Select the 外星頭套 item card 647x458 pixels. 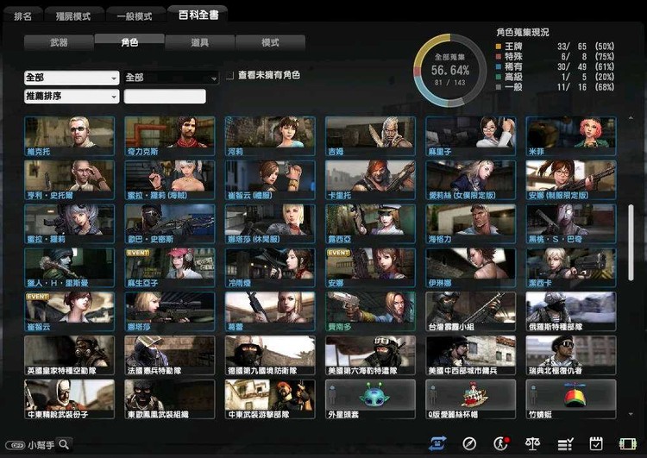[370, 398]
